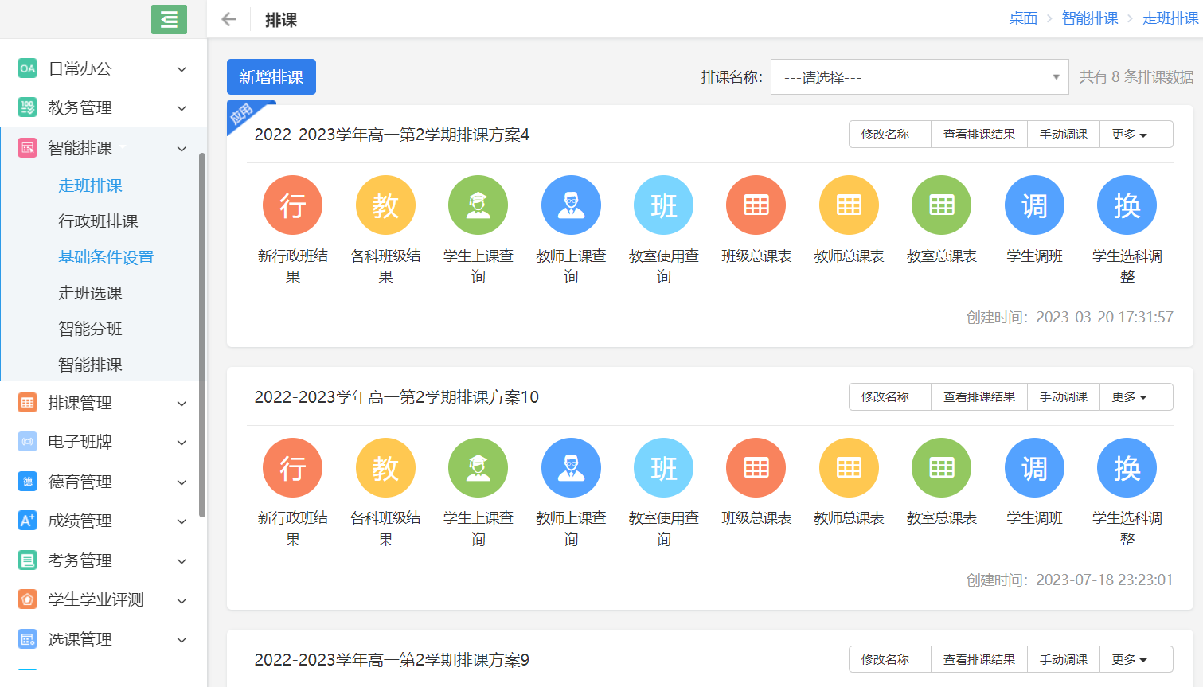Click title 2022-2023学年高一第2学期排课方案9
Viewport: 1203px width, 687px height.
392,660
